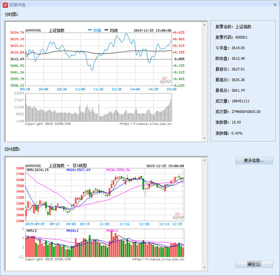Screen dimensions: 280x276
Task: Click the sina logo in the daily K-line chart
Action: point(178,216)
